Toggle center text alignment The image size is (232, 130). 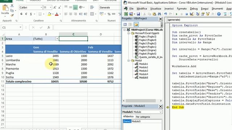pos(71,14)
